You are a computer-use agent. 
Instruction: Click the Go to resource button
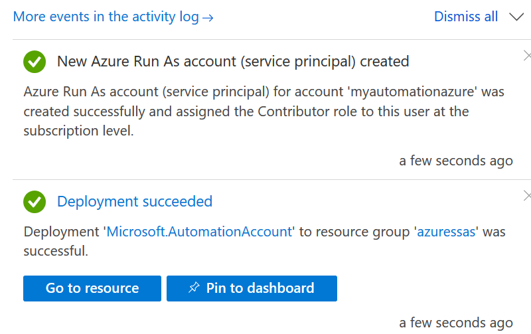click(x=92, y=288)
